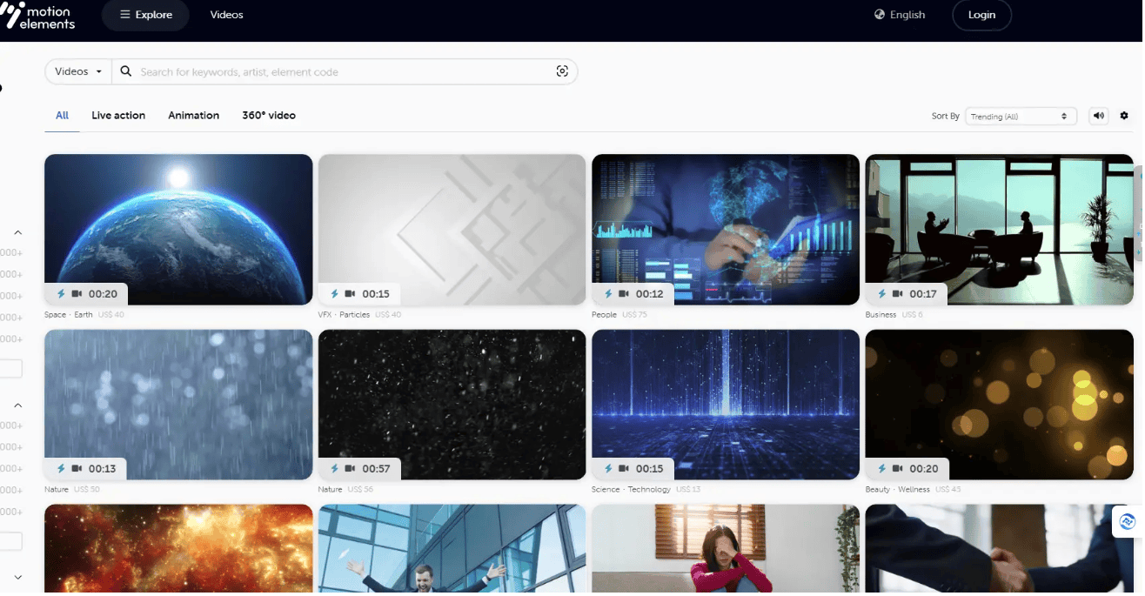The height and width of the screenshot is (596, 1145).
Task: Select the 360° video tab
Action: tap(269, 115)
